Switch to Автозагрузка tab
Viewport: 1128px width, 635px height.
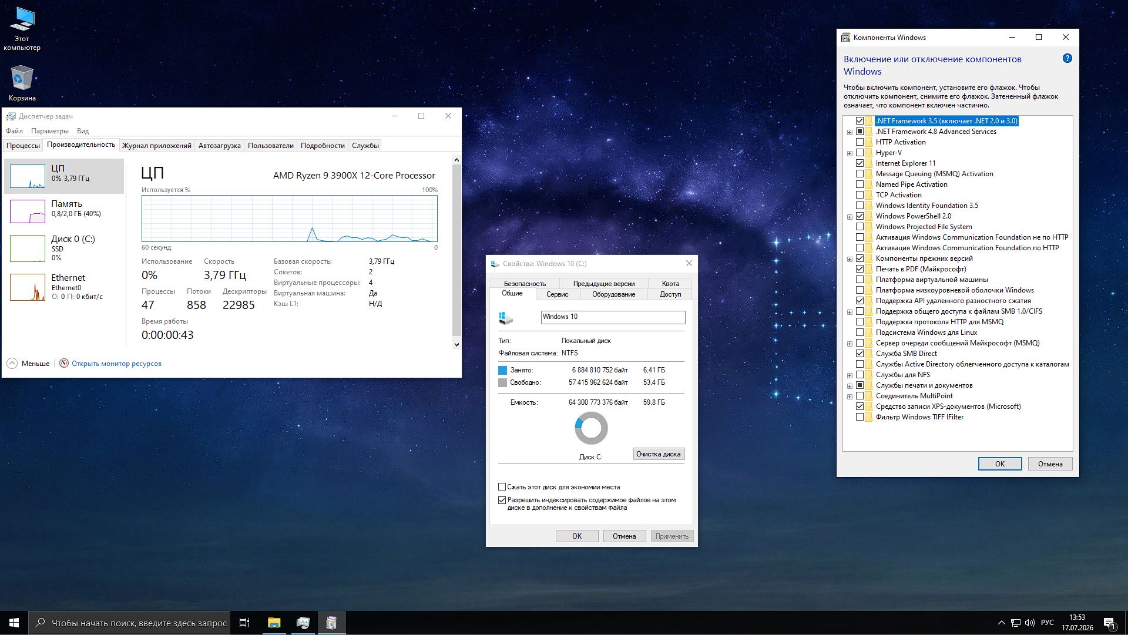pyautogui.click(x=219, y=146)
